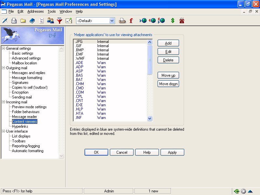Open the address books blue book icon
The width and height of the screenshot is (260, 195).
32,21
